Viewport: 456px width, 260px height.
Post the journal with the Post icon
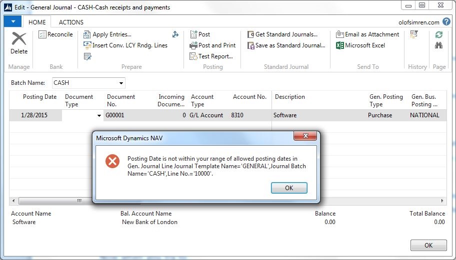tap(200, 34)
